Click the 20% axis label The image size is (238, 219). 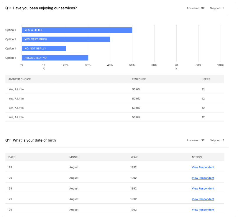pyautogui.click(x=66, y=65)
